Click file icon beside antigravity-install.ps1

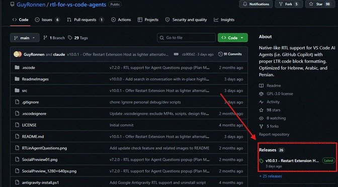coord(17,182)
